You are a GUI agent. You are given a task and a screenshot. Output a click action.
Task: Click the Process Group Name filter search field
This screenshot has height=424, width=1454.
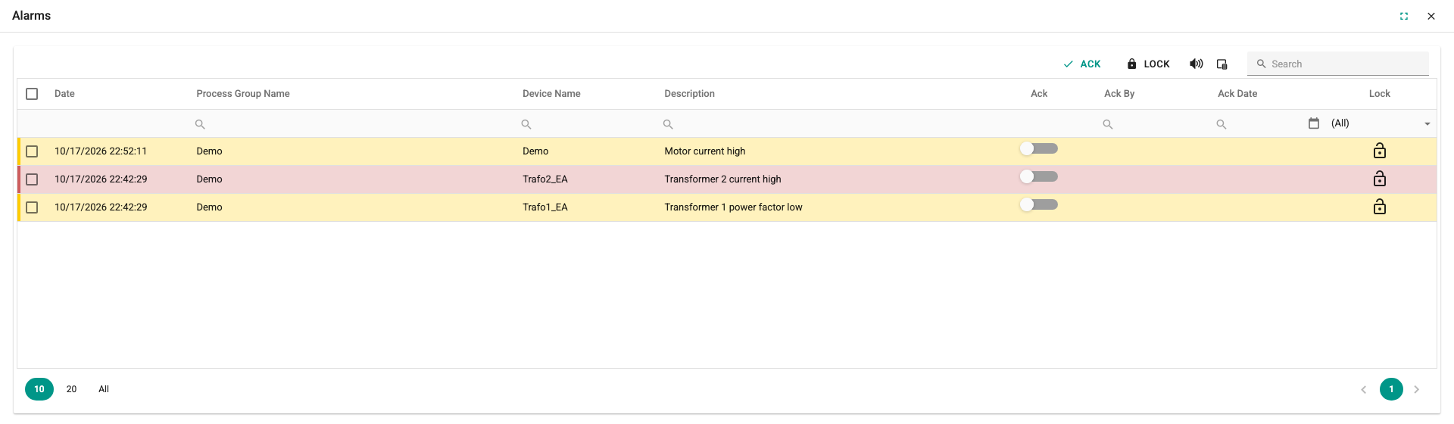pyautogui.click(x=352, y=124)
